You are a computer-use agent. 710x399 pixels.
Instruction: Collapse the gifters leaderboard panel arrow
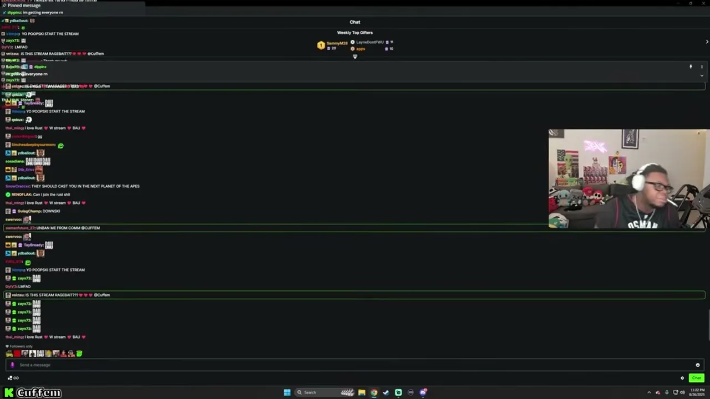point(355,57)
